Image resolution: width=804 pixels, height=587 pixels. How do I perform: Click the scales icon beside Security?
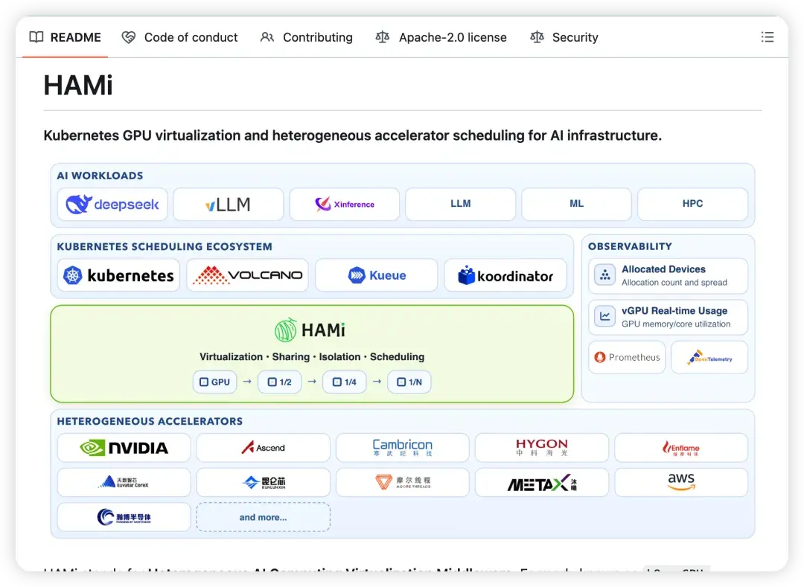(537, 37)
